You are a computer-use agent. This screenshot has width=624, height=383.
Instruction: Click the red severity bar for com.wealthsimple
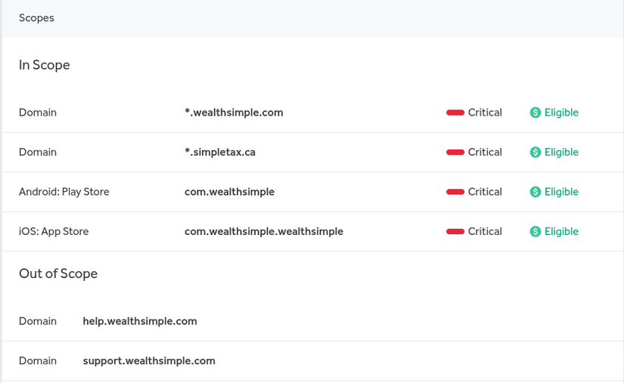tap(455, 192)
